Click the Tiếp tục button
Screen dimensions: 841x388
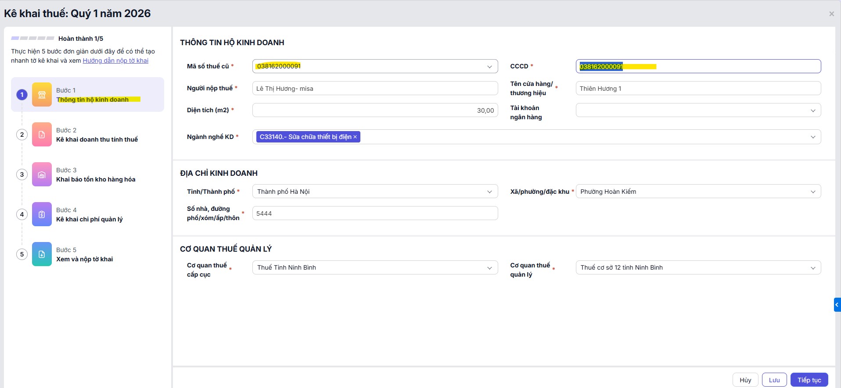[x=809, y=380]
